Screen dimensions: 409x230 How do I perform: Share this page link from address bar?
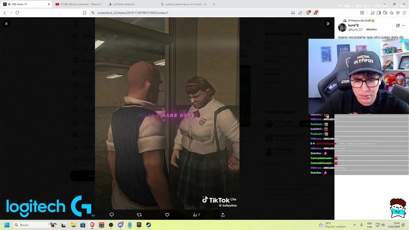tap(300, 13)
